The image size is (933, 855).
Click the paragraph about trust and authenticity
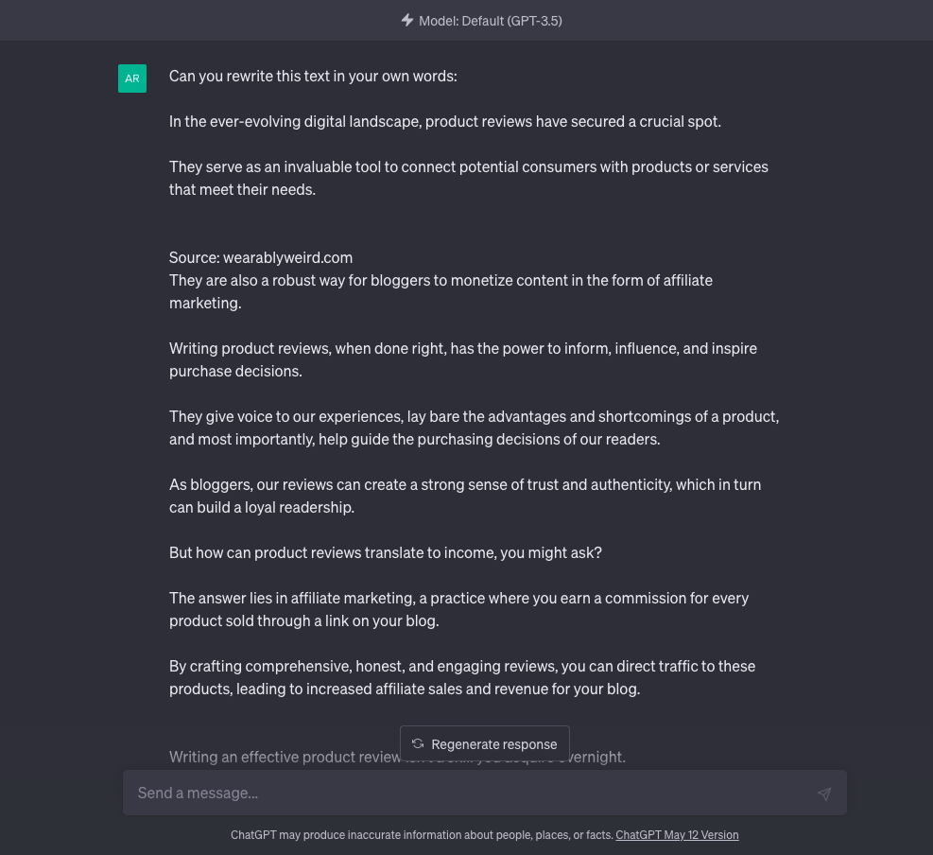465,496
